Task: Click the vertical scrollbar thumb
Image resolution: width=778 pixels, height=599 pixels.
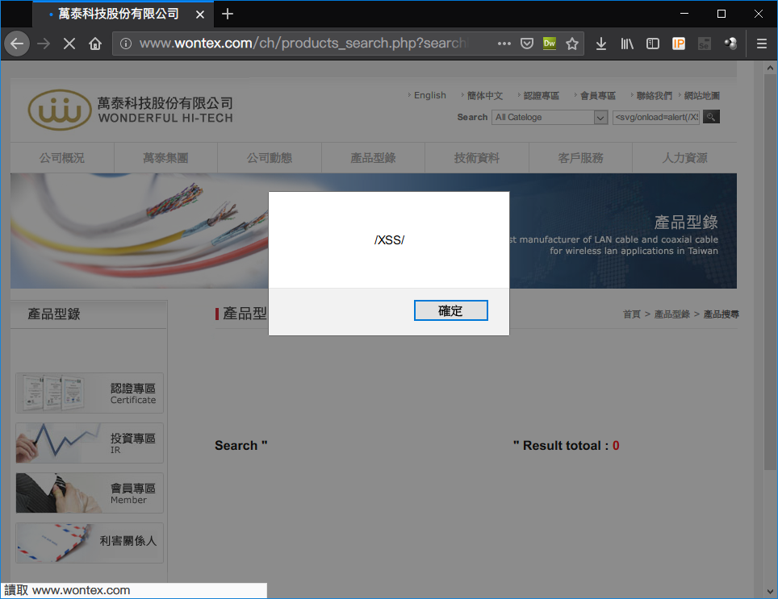Action: 770,272
